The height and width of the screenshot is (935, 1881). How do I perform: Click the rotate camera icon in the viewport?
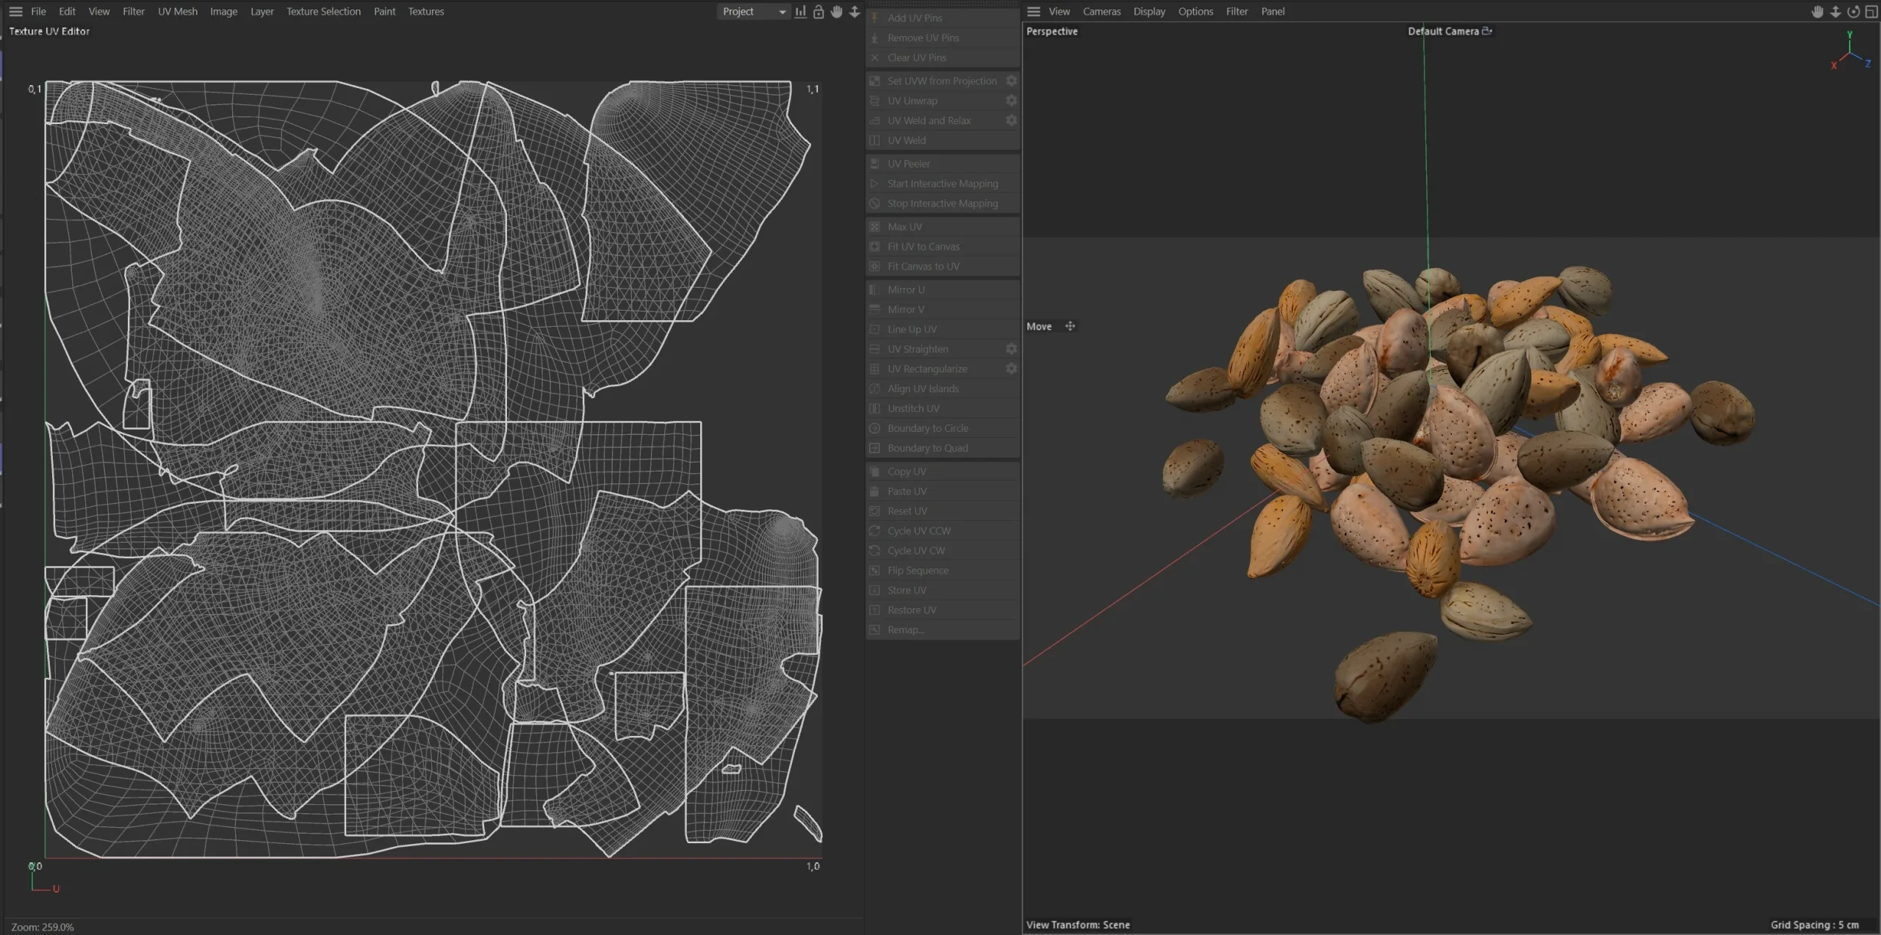pyautogui.click(x=1853, y=12)
